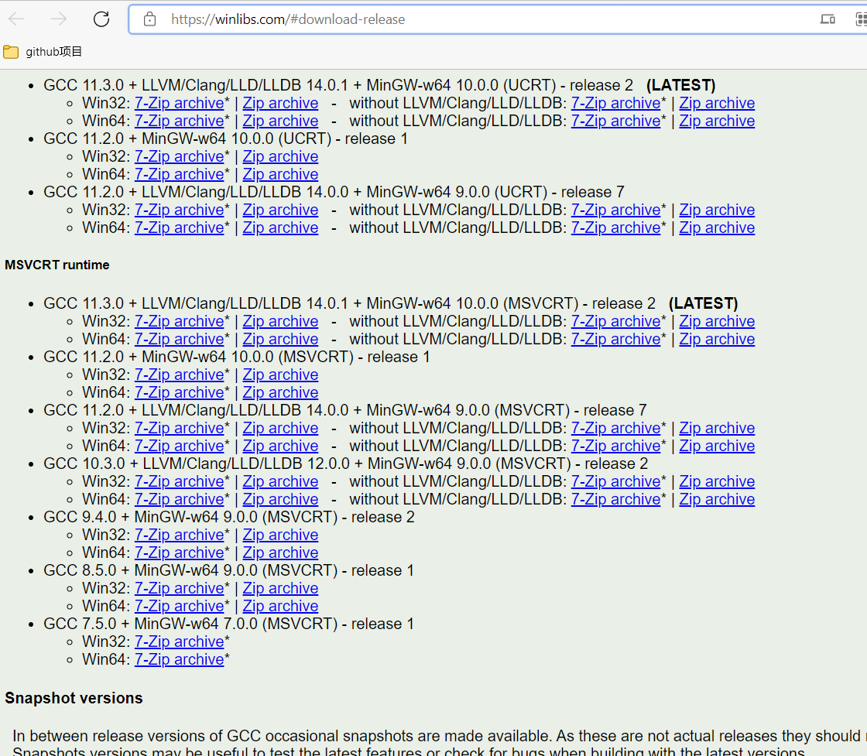Get MSVCRT GCC 11.3.0 Win64 7-Zip without LLVM

(616, 340)
